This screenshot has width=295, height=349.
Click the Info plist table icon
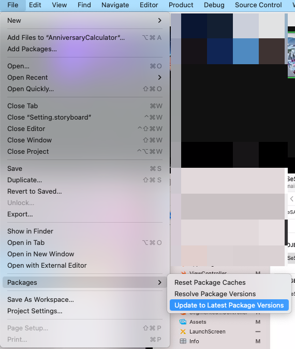[183, 341]
